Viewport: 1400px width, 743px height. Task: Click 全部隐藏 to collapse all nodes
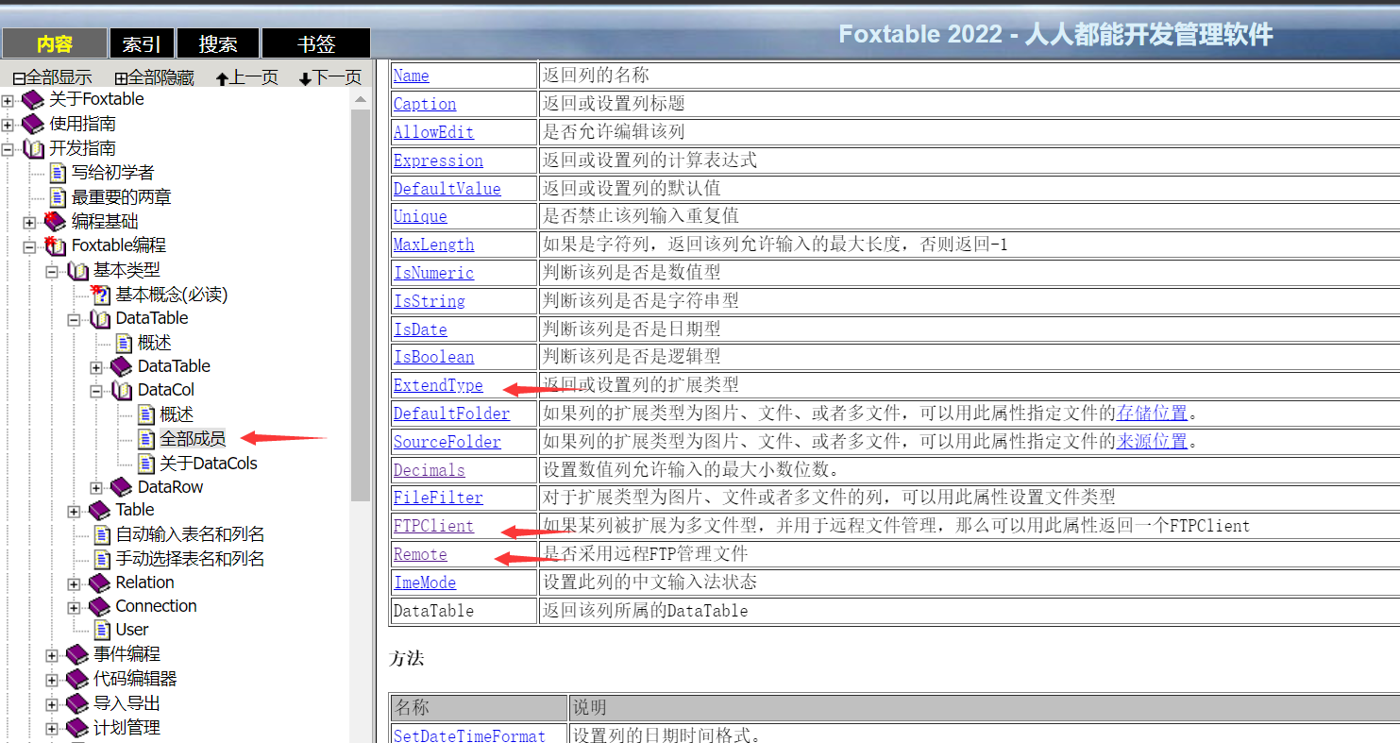[154, 77]
